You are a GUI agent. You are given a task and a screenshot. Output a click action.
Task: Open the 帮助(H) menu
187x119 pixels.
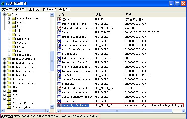point(64,9)
